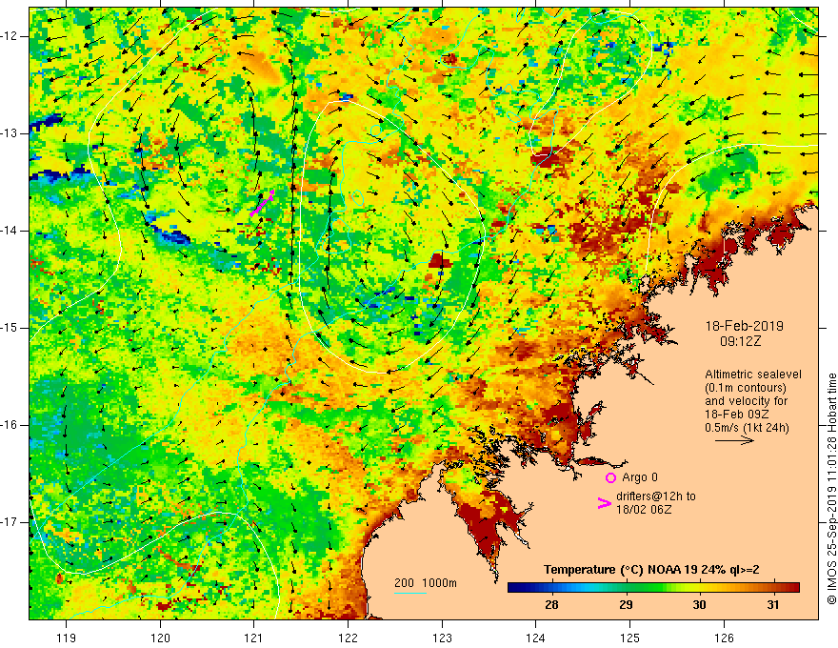Click the IMOS copyright timestamp text
The width and height of the screenshot is (838, 648).
tap(831, 489)
